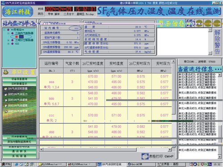The height and width of the screenshot is (167, 223).
Task: Launch Internet Explorer from quick launch
Action: pyautogui.click(x=17, y=164)
